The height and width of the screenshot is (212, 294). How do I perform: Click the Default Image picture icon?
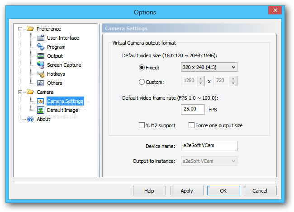click(x=41, y=110)
